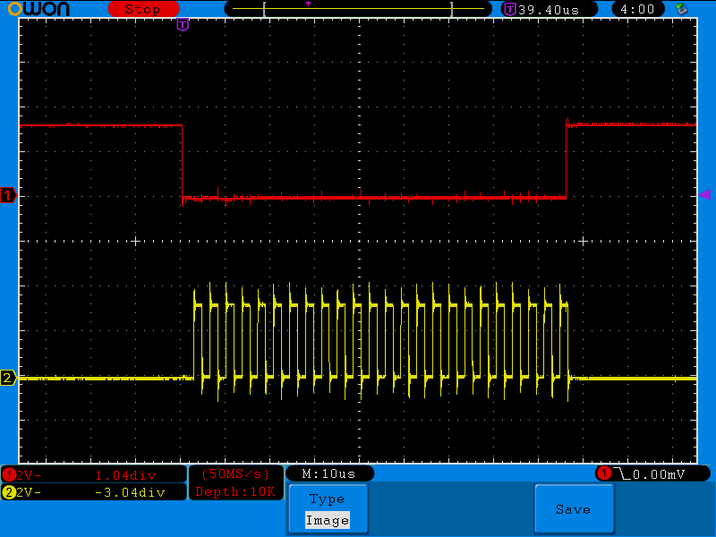Click the 1.04div CH1 offset readout

click(125, 474)
